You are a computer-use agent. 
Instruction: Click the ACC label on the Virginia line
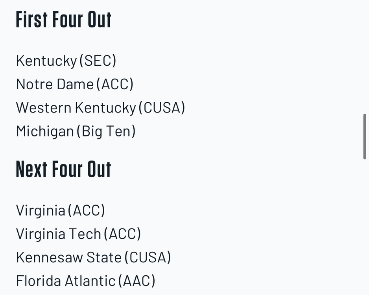click(x=87, y=210)
